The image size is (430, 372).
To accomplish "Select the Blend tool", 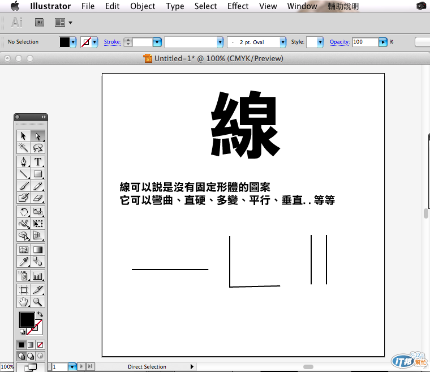I will pyautogui.click(x=38, y=262).
